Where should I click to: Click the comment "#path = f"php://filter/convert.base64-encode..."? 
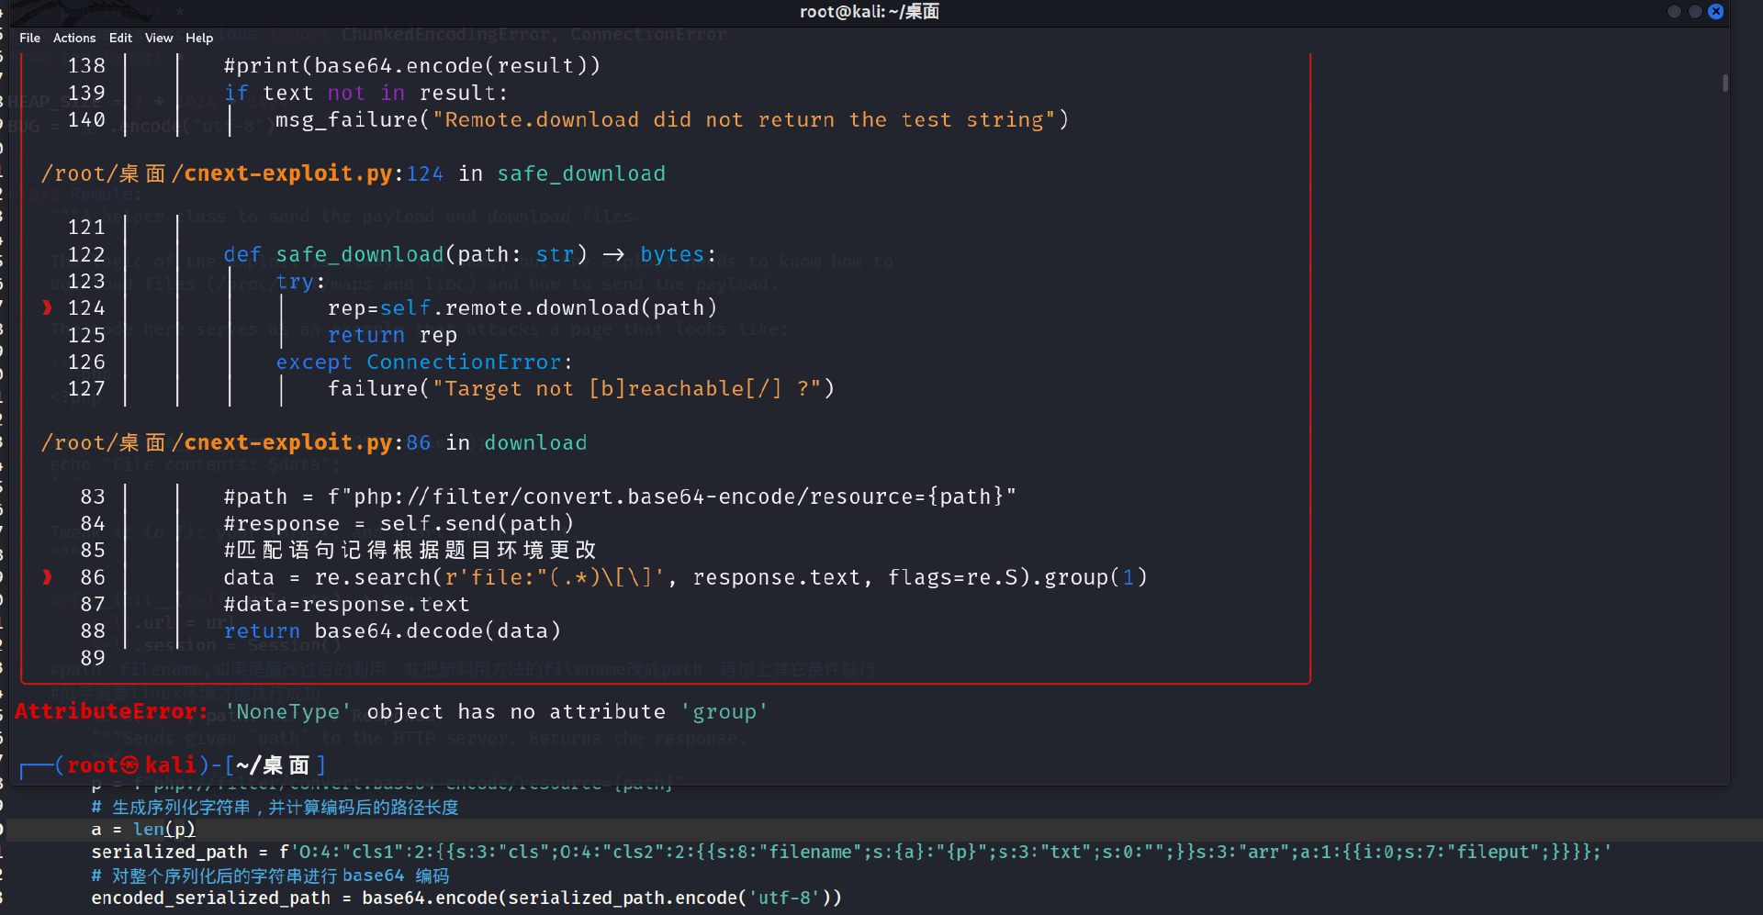click(621, 497)
